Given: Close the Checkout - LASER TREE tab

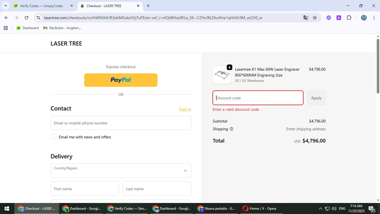Looking at the screenshot, I should pyautogui.click(x=138, y=6).
